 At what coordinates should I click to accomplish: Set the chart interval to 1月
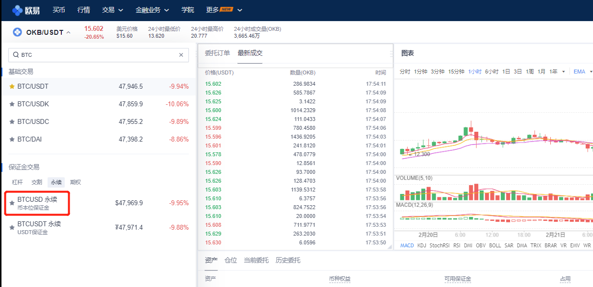pos(541,72)
